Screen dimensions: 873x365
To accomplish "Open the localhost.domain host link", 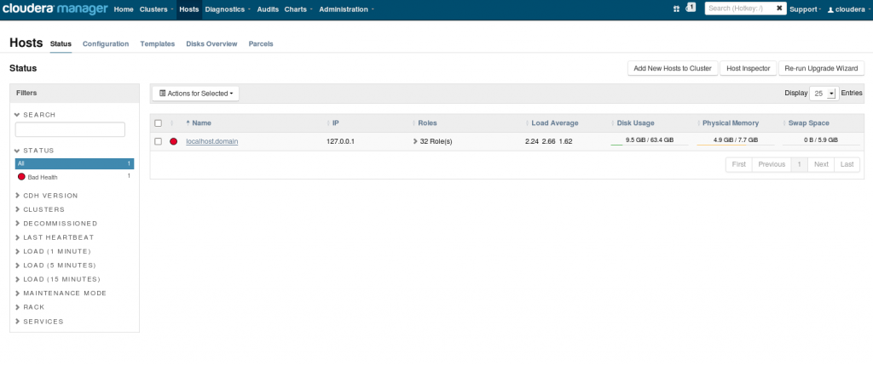I will (x=211, y=142).
